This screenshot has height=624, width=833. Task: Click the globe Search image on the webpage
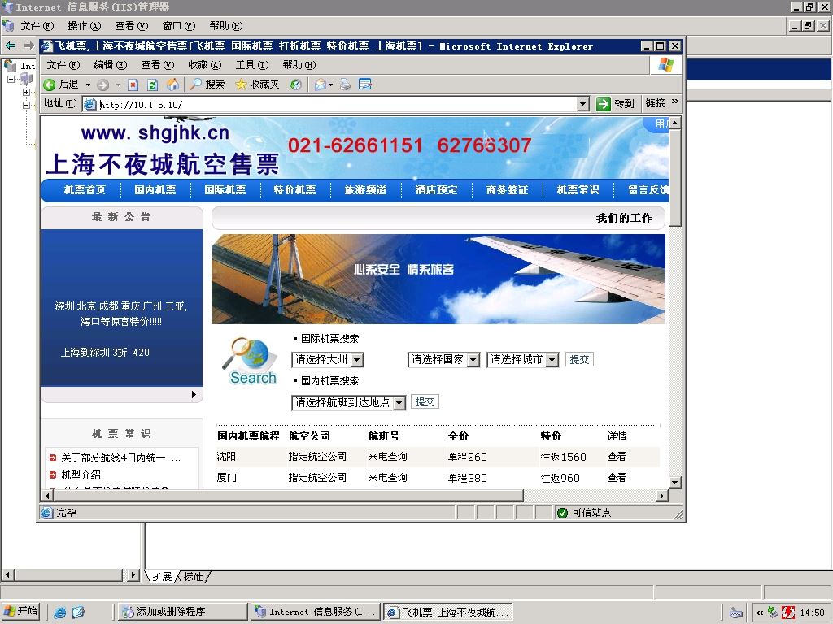coord(251,361)
